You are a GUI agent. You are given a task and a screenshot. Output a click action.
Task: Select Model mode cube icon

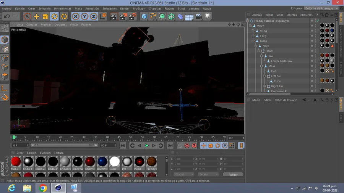[4, 40]
